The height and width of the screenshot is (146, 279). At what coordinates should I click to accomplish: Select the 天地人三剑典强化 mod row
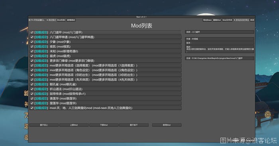pyautogui.click(x=106, y=108)
